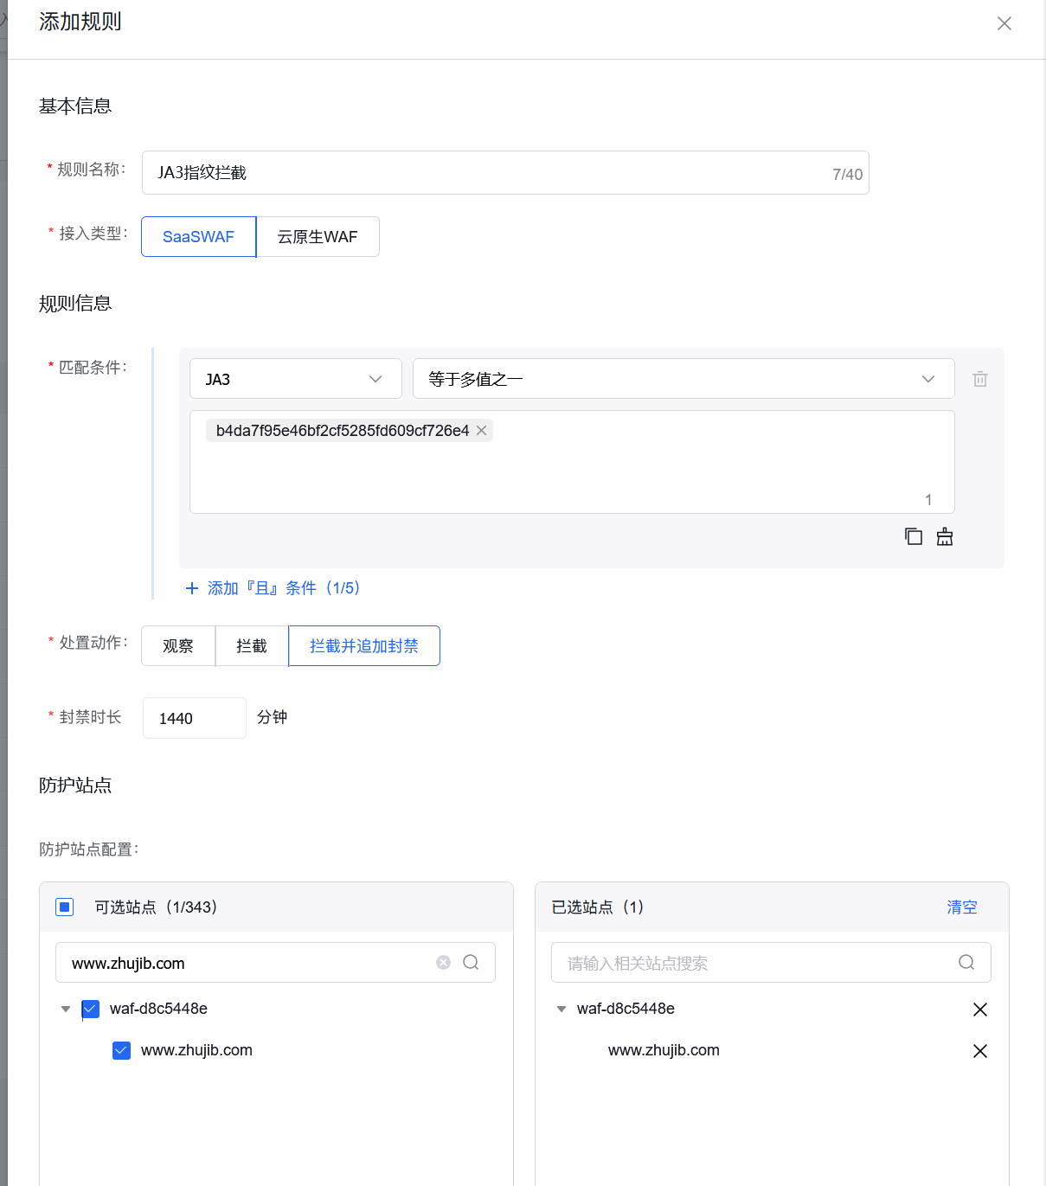Choose the 拦截 action
The width and height of the screenshot is (1046, 1186).
pyautogui.click(x=252, y=646)
